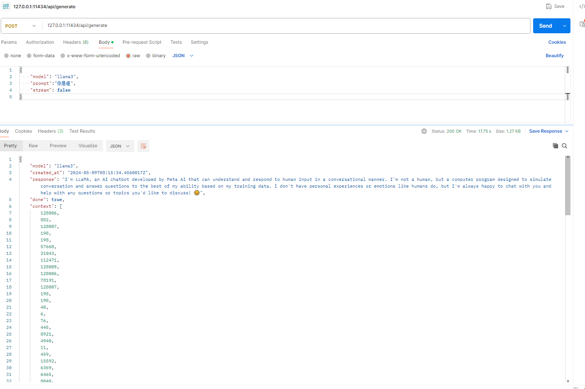Open the response JSON format dropdown
The height and width of the screenshot is (389, 585).
click(119, 146)
